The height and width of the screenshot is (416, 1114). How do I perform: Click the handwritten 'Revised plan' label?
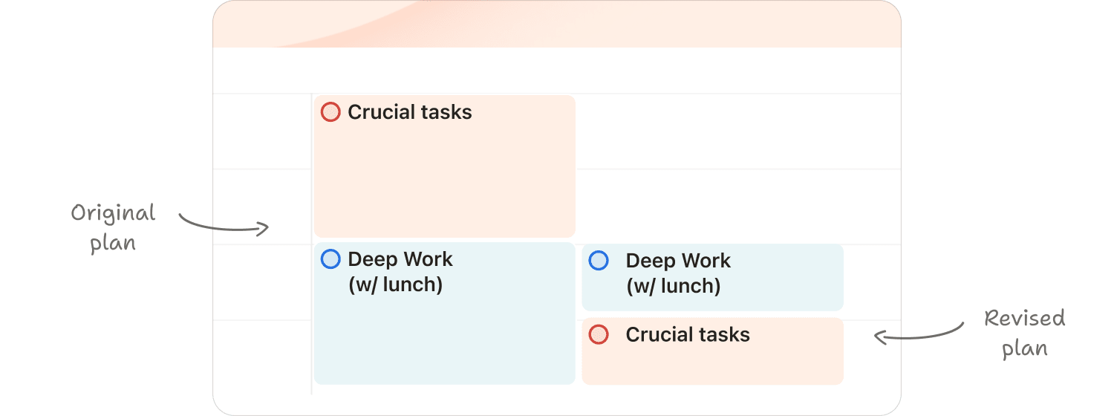pyautogui.click(x=1025, y=333)
